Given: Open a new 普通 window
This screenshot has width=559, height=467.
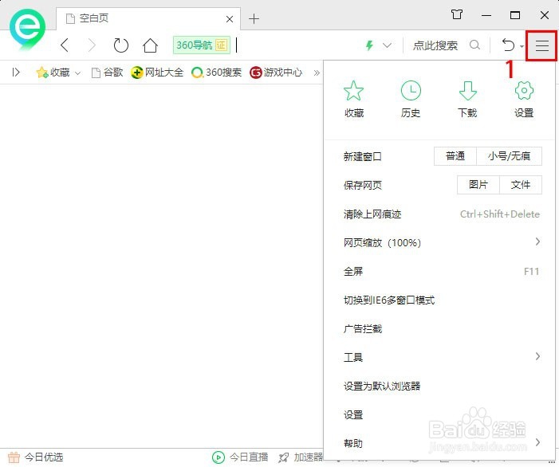Looking at the screenshot, I should 455,156.
